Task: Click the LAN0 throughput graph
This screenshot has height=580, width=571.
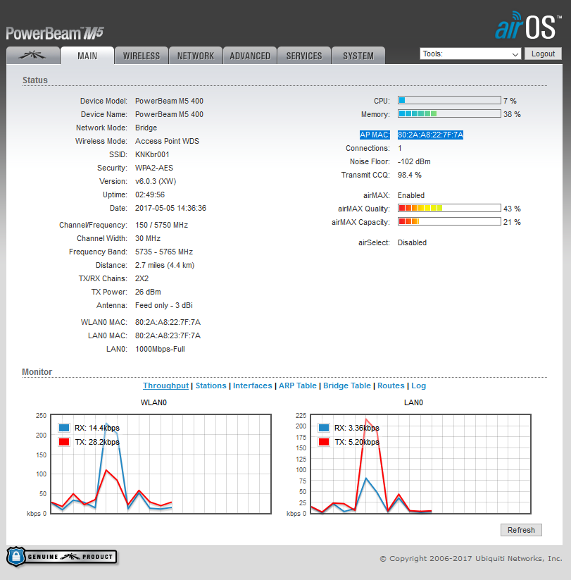Action: point(420,464)
